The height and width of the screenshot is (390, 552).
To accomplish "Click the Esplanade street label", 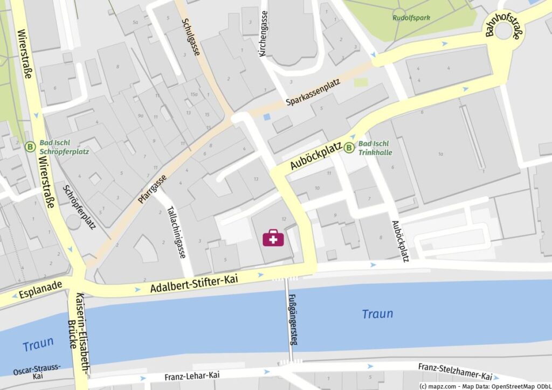I will (x=40, y=289).
